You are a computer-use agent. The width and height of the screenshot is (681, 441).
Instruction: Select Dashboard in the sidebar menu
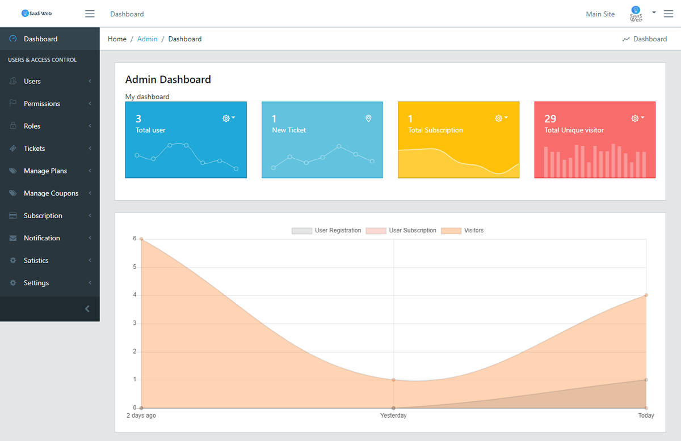coord(50,39)
